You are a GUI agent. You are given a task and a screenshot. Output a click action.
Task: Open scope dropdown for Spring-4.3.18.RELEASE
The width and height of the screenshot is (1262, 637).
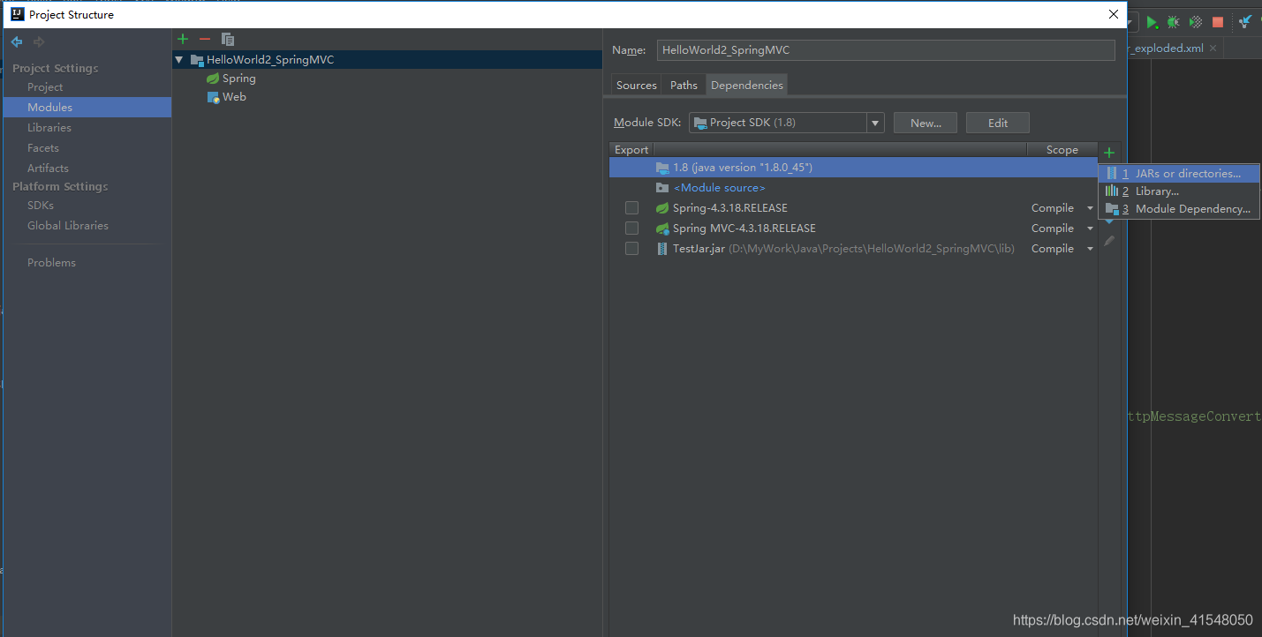1090,208
